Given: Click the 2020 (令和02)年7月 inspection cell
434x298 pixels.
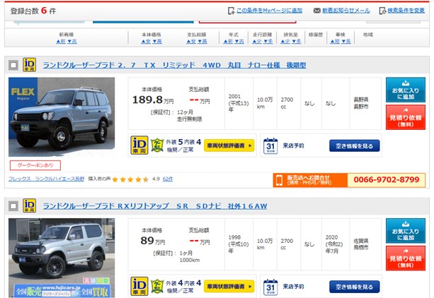Looking at the screenshot, I should pos(334,244).
